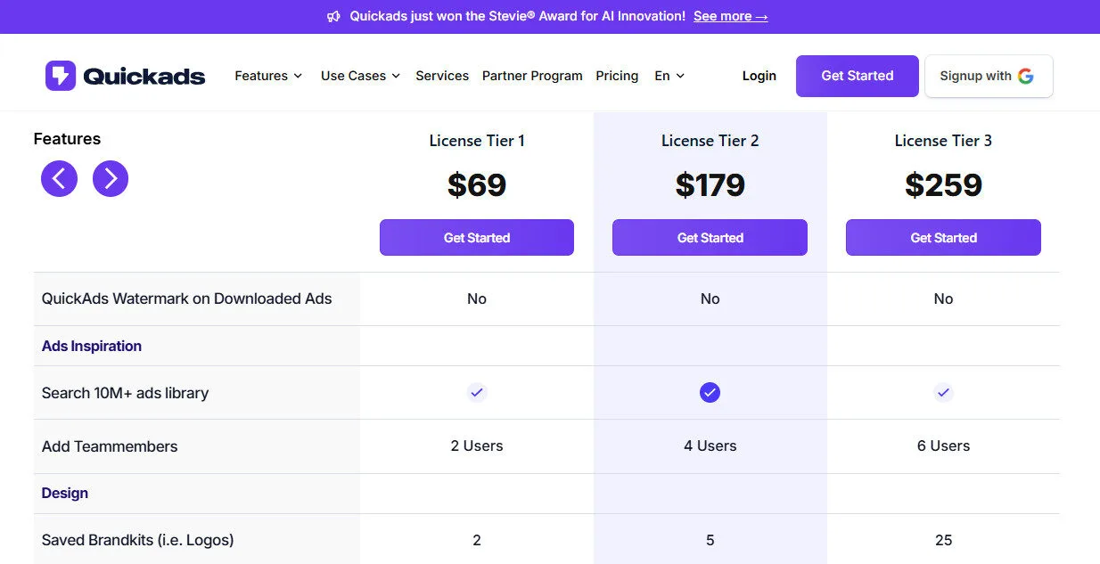This screenshot has width=1100, height=564.
Task: Navigate to the Partner Program page
Action: (532, 76)
